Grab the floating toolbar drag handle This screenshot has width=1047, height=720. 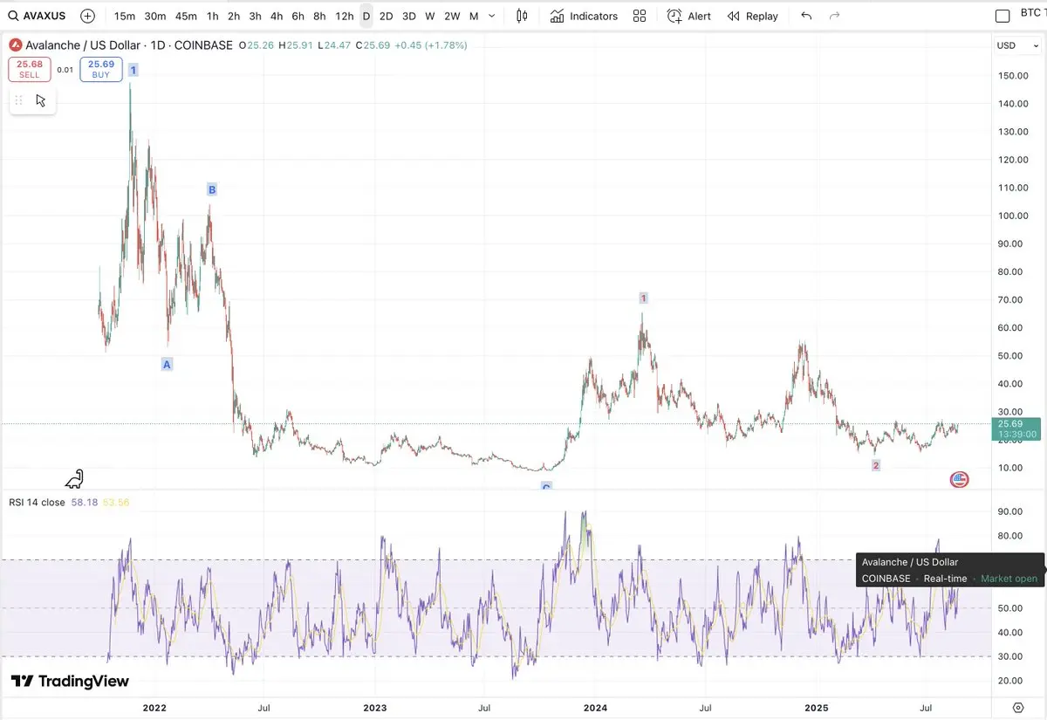tap(19, 100)
